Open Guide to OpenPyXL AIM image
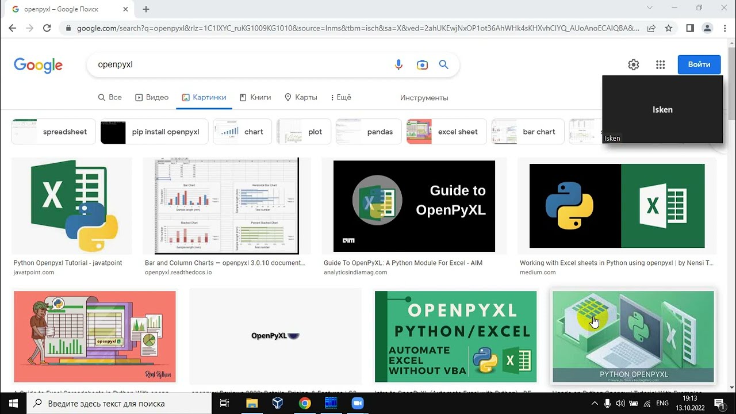736x414 pixels. (x=414, y=206)
